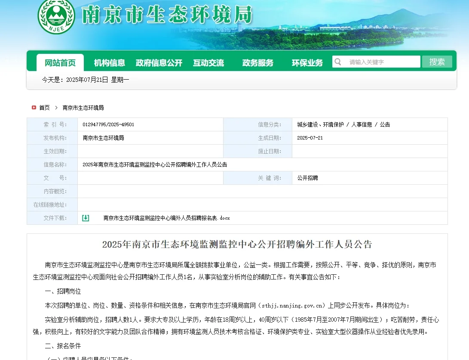Open the 互动交流 menu
Viewport: 469px width, 360px height.
pos(208,62)
